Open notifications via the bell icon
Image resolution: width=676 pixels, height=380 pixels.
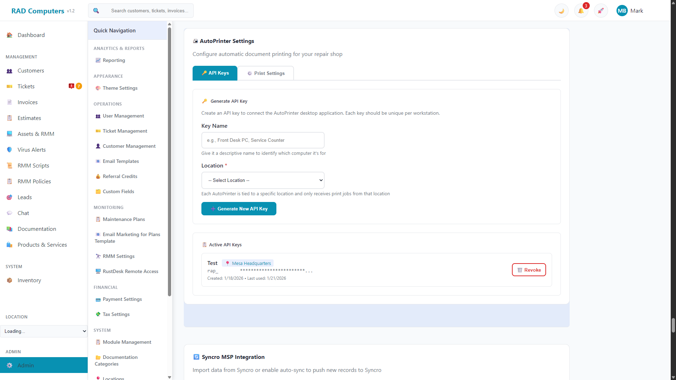click(x=581, y=11)
